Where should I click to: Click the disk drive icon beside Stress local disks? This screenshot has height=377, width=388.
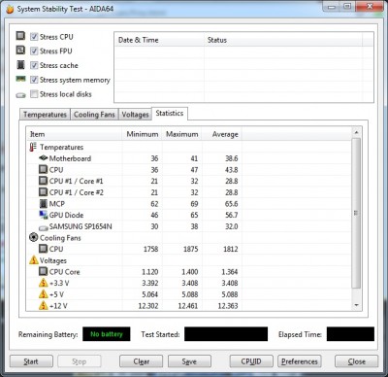tap(20, 95)
